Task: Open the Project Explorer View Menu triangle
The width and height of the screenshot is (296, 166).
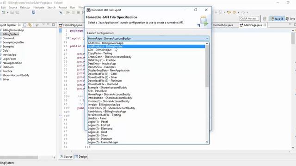Action: coord(43,24)
